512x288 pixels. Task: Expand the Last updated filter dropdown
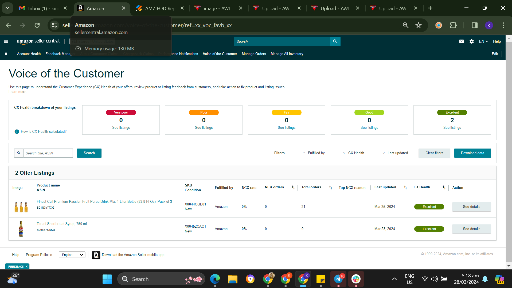[395, 153]
